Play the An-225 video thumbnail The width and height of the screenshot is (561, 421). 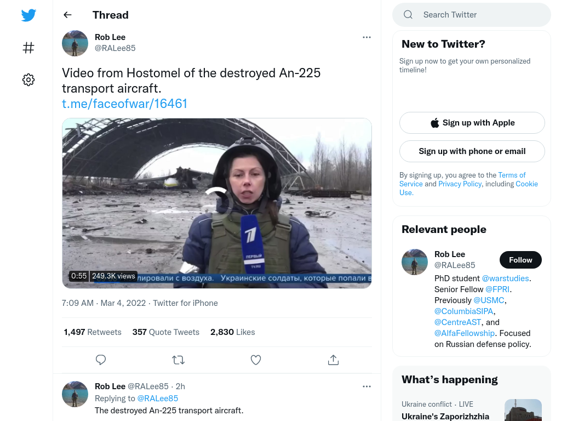pos(217,203)
